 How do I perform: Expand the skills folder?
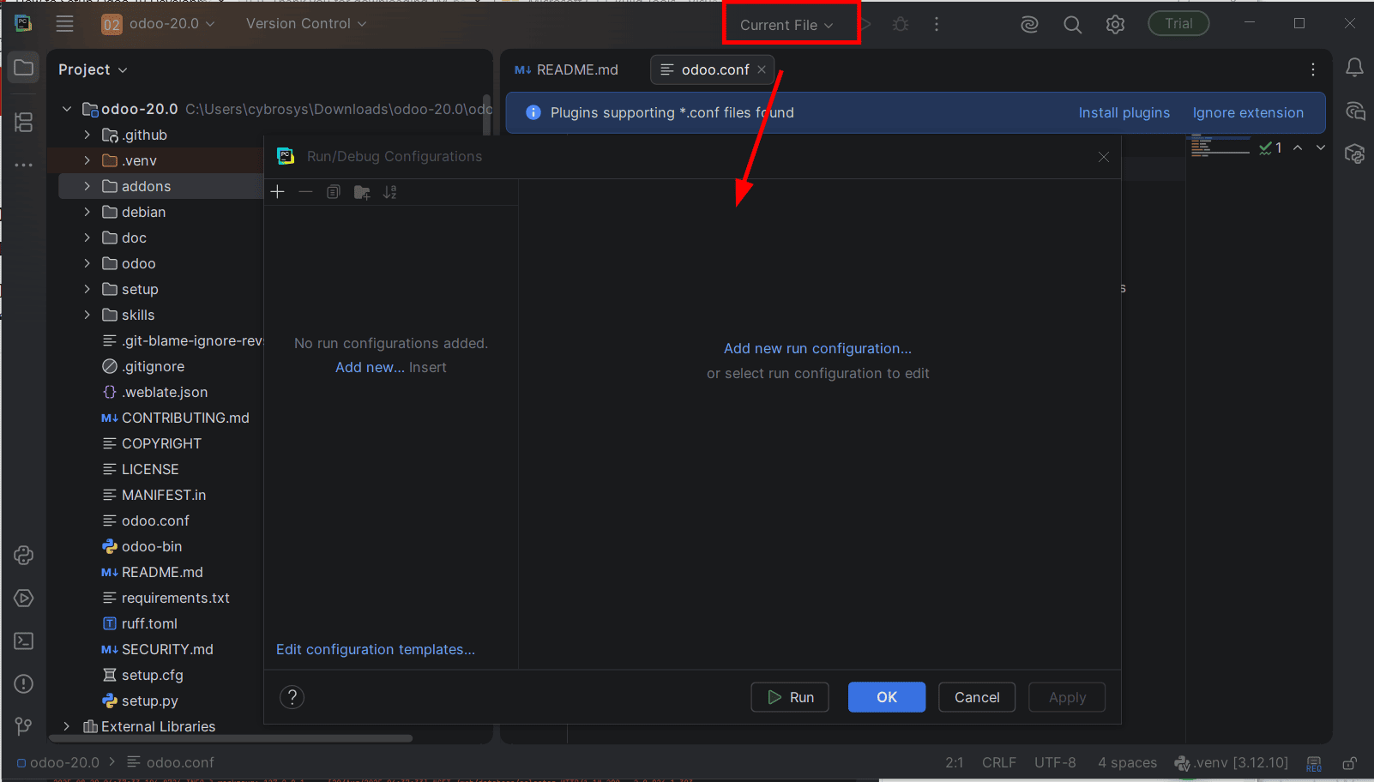87,315
